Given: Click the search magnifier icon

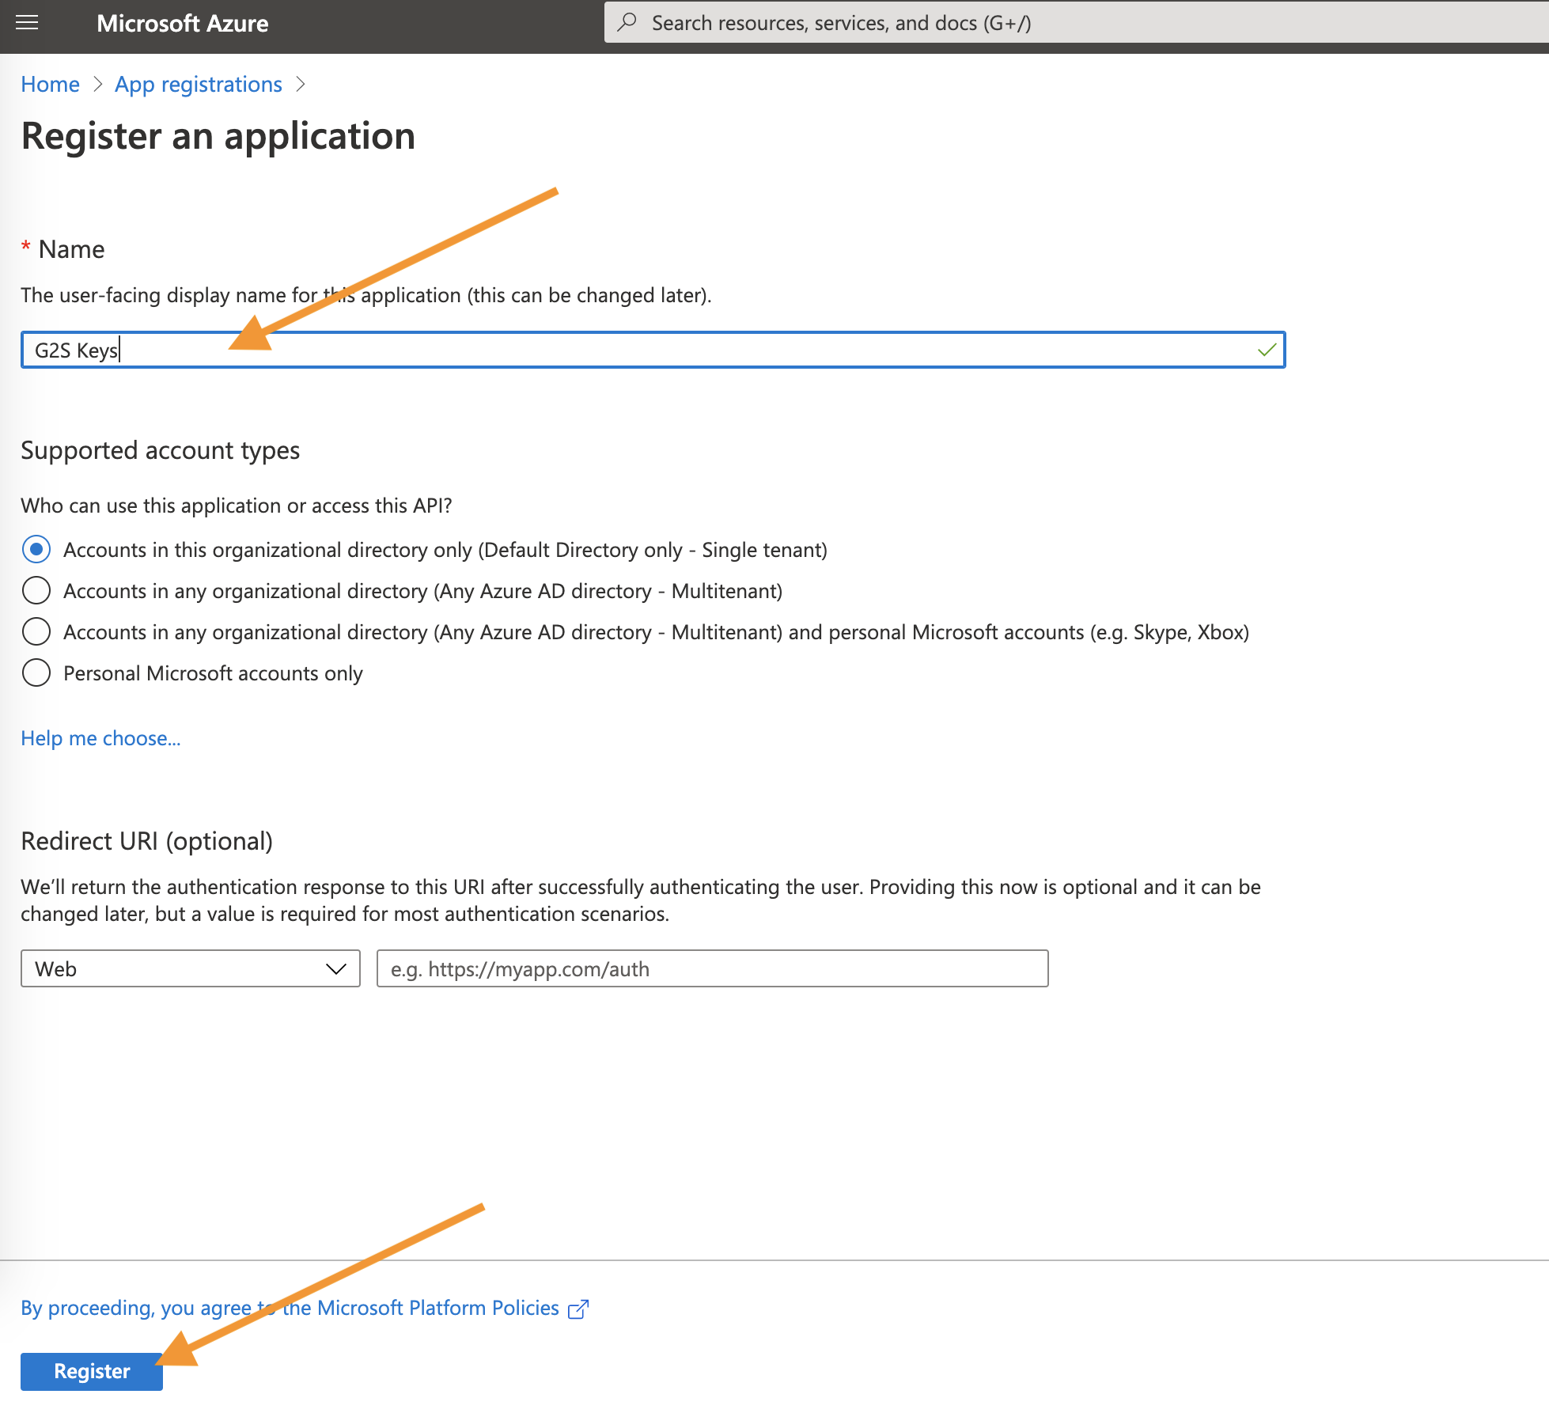Looking at the screenshot, I should 627,22.
